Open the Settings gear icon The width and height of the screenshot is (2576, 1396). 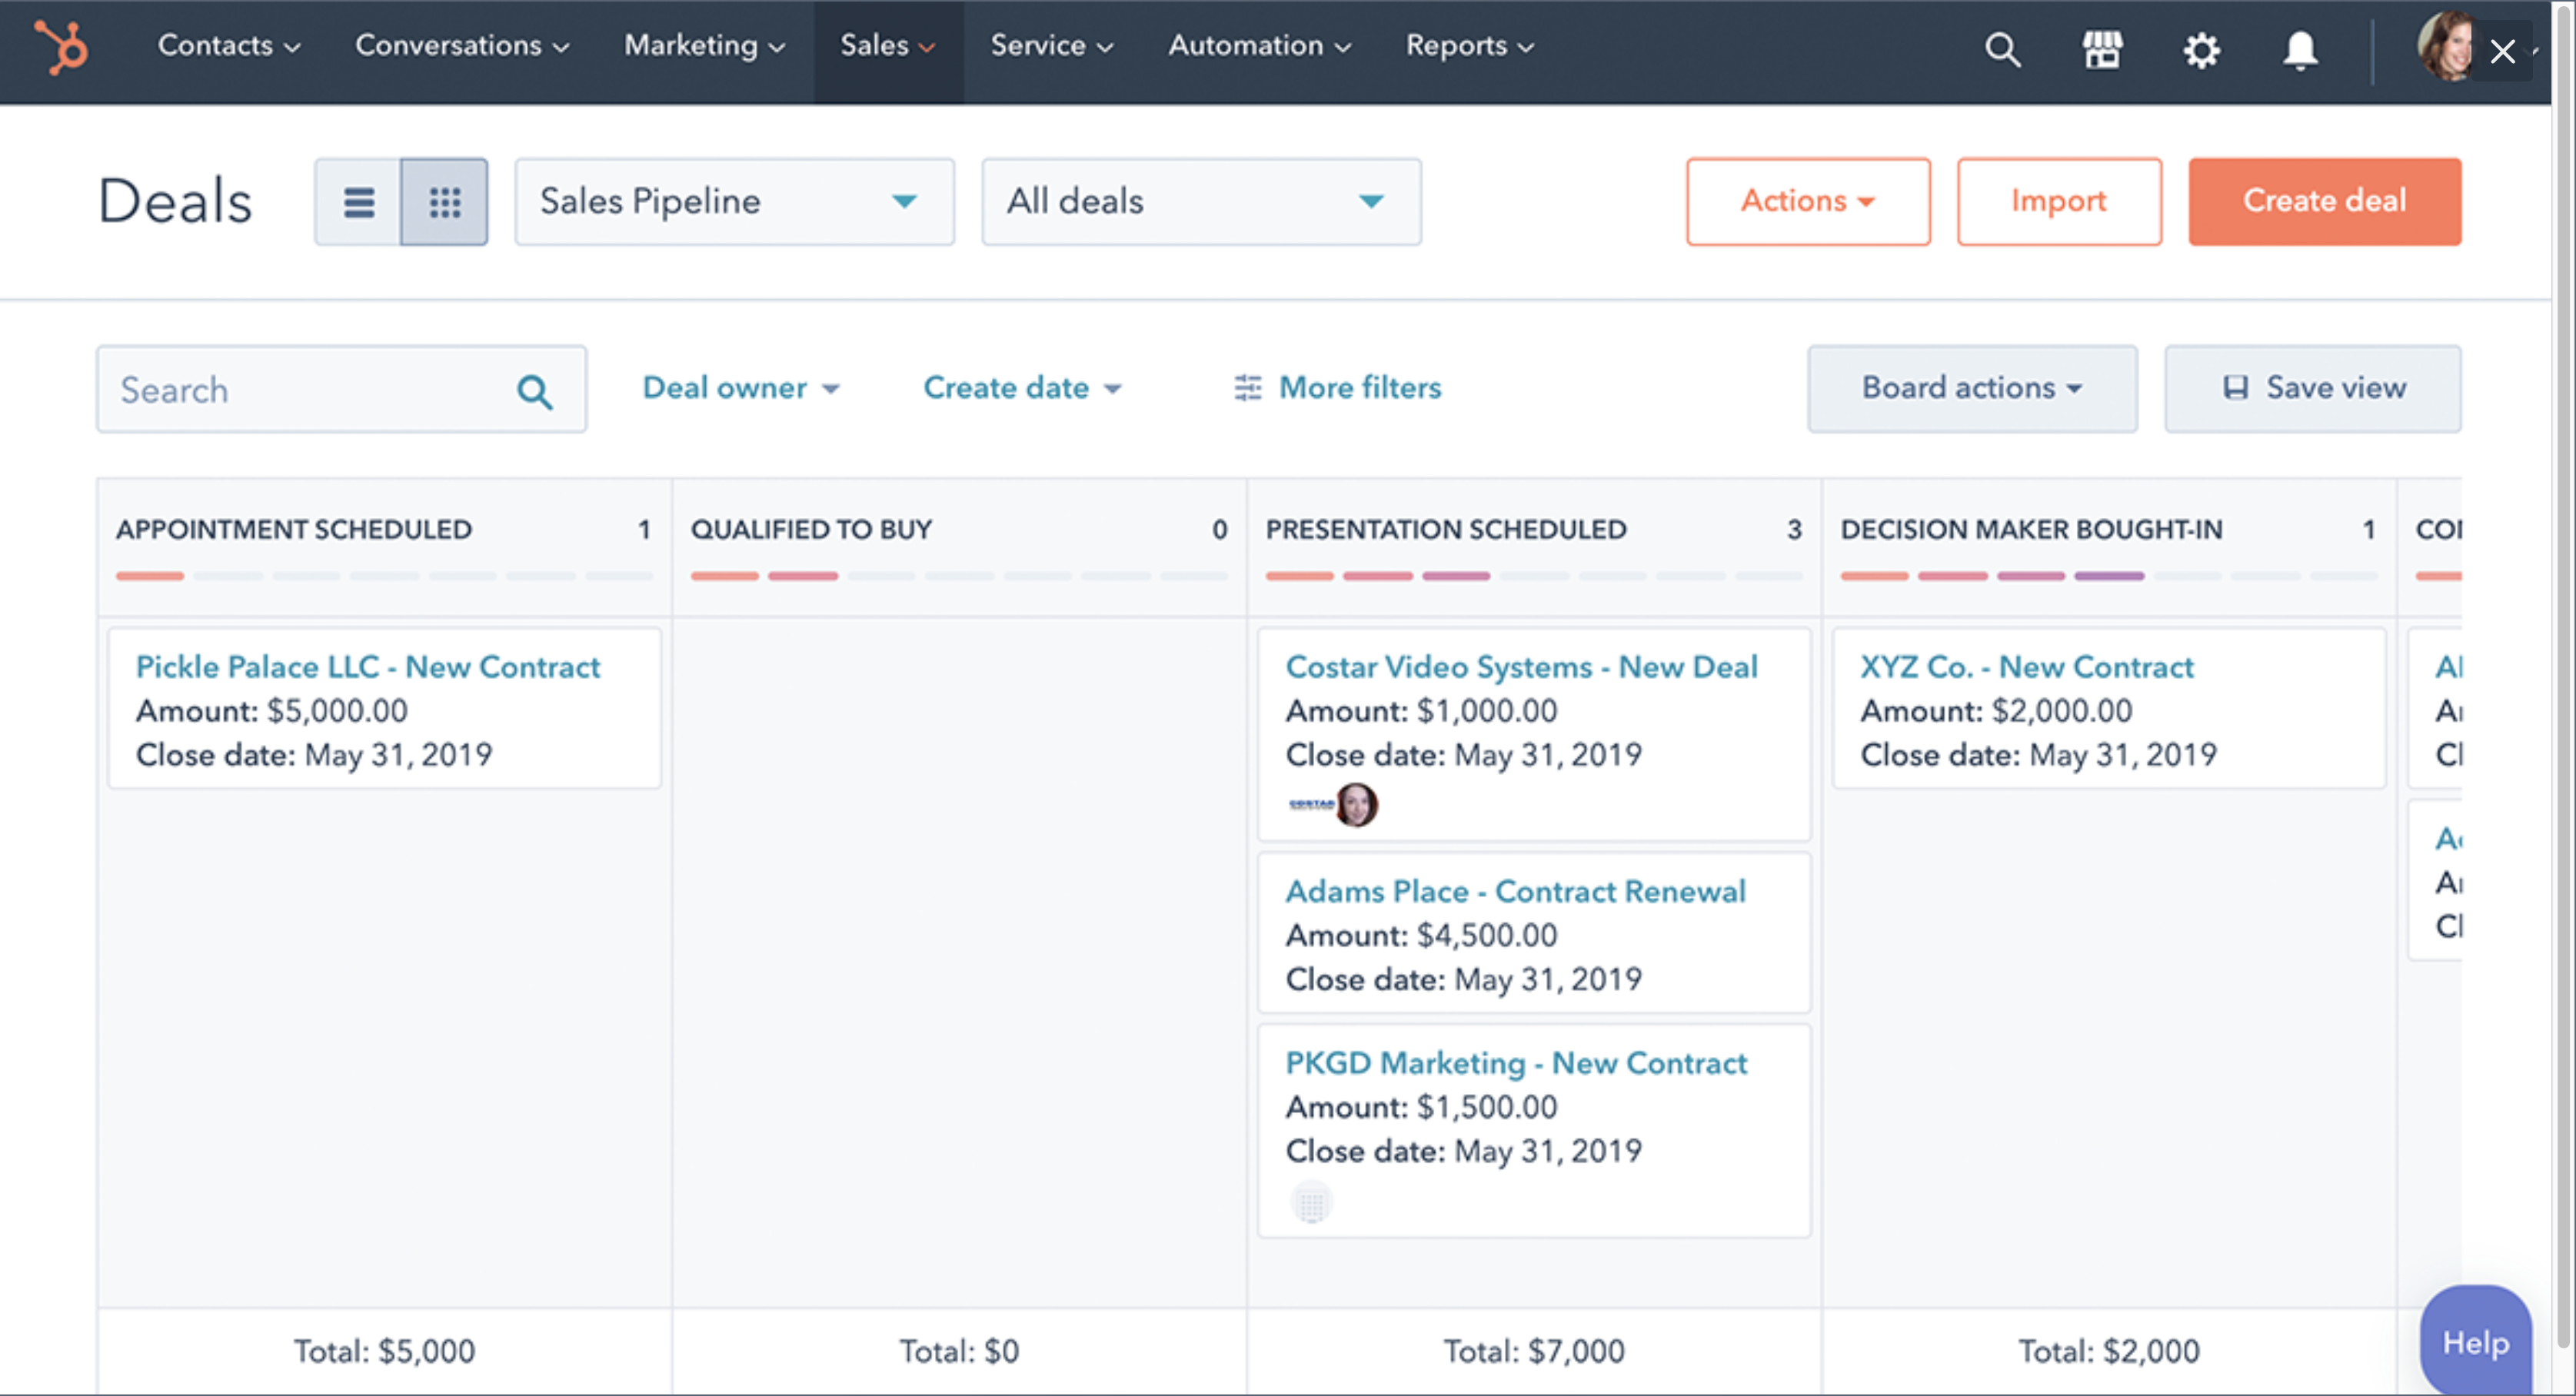click(x=2201, y=49)
